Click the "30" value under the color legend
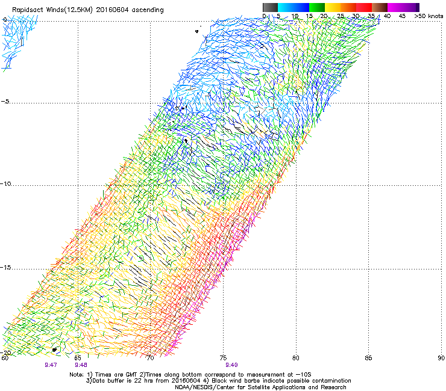 coord(356,16)
